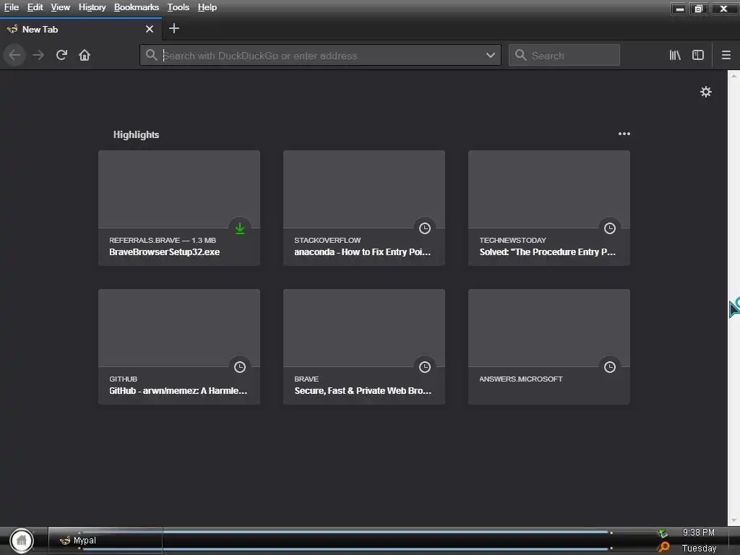Viewport: 740px width, 555px height.
Task: Open the Tools menu
Action: pyautogui.click(x=178, y=7)
